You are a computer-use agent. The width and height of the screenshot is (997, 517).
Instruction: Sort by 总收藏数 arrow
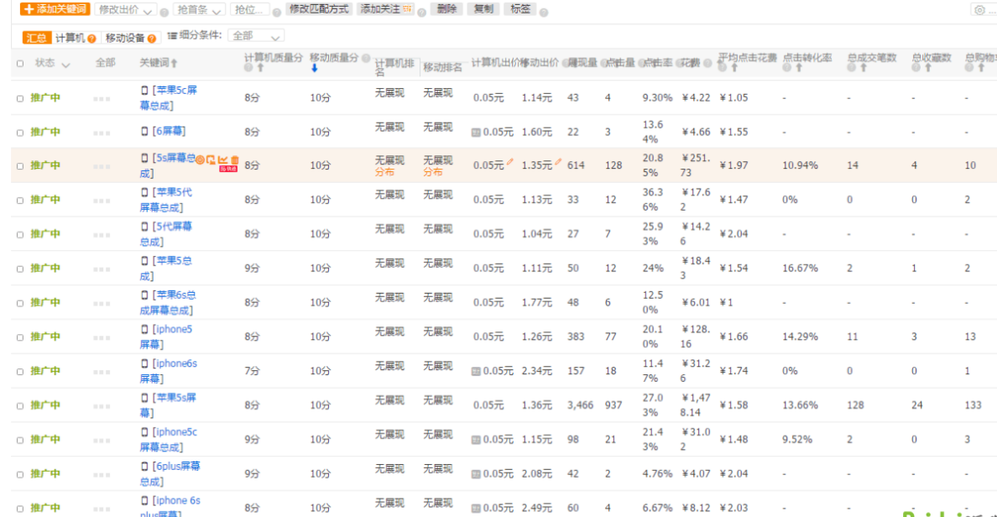pos(927,67)
